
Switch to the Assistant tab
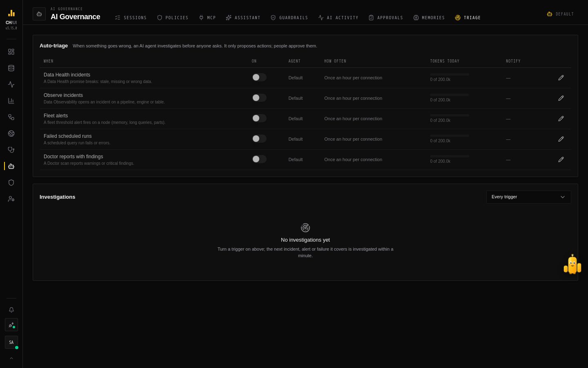(x=243, y=18)
